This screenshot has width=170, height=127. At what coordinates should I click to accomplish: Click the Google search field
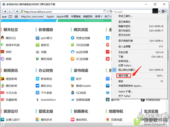pos(130,12)
